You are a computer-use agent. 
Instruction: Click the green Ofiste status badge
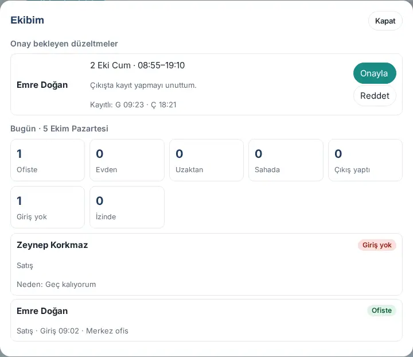point(381,311)
